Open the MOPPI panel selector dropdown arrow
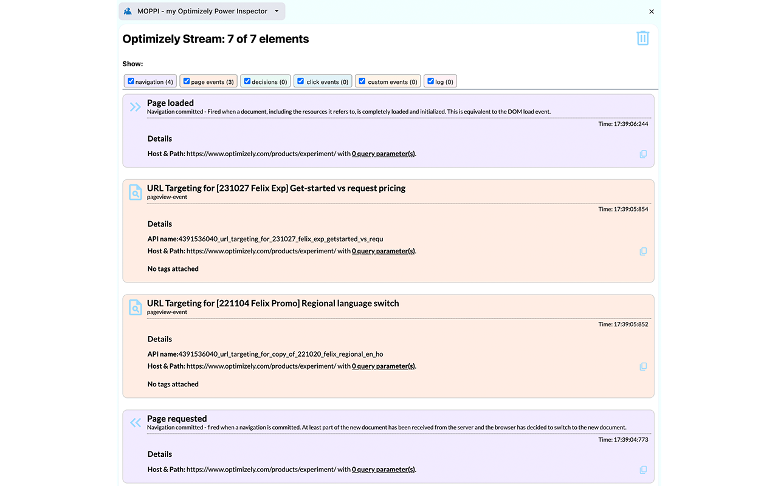 point(277,11)
